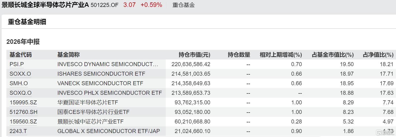Screen dimensions: 396x137
Task: Click the 基金简称 column header
Action: pyautogui.click(x=69, y=55)
